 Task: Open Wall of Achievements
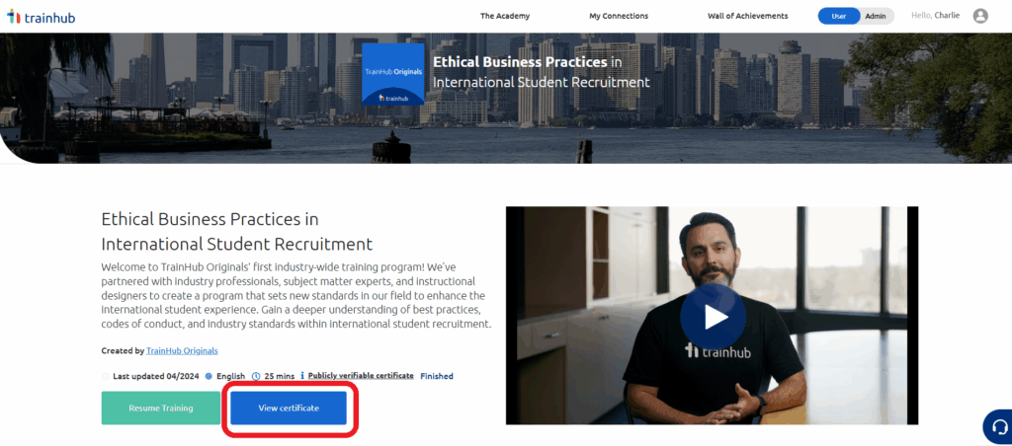click(747, 16)
